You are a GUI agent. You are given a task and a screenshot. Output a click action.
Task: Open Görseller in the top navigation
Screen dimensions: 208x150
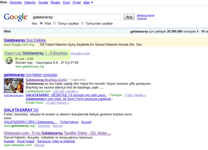click(16, 2)
